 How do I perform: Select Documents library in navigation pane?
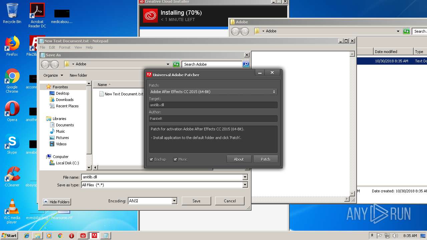[x=65, y=125]
